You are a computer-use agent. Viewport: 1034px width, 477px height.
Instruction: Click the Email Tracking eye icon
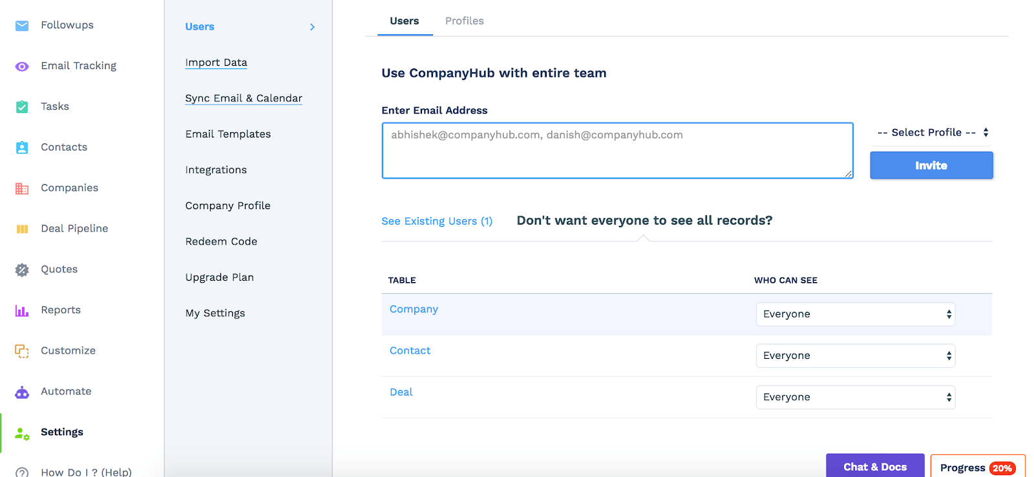pyautogui.click(x=22, y=66)
